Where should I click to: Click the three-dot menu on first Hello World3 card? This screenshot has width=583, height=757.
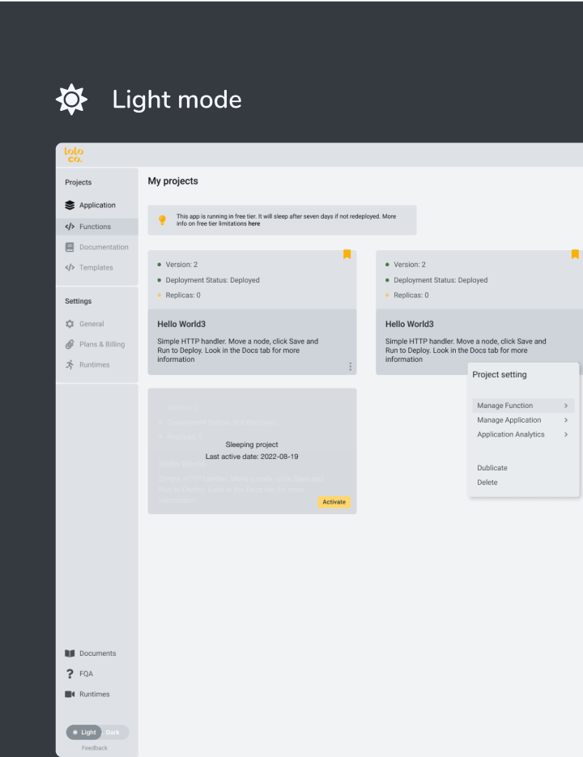(350, 367)
